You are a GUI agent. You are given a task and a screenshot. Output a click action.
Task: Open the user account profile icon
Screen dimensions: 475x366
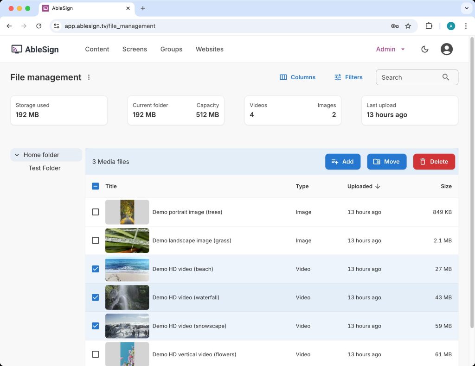pyautogui.click(x=447, y=49)
